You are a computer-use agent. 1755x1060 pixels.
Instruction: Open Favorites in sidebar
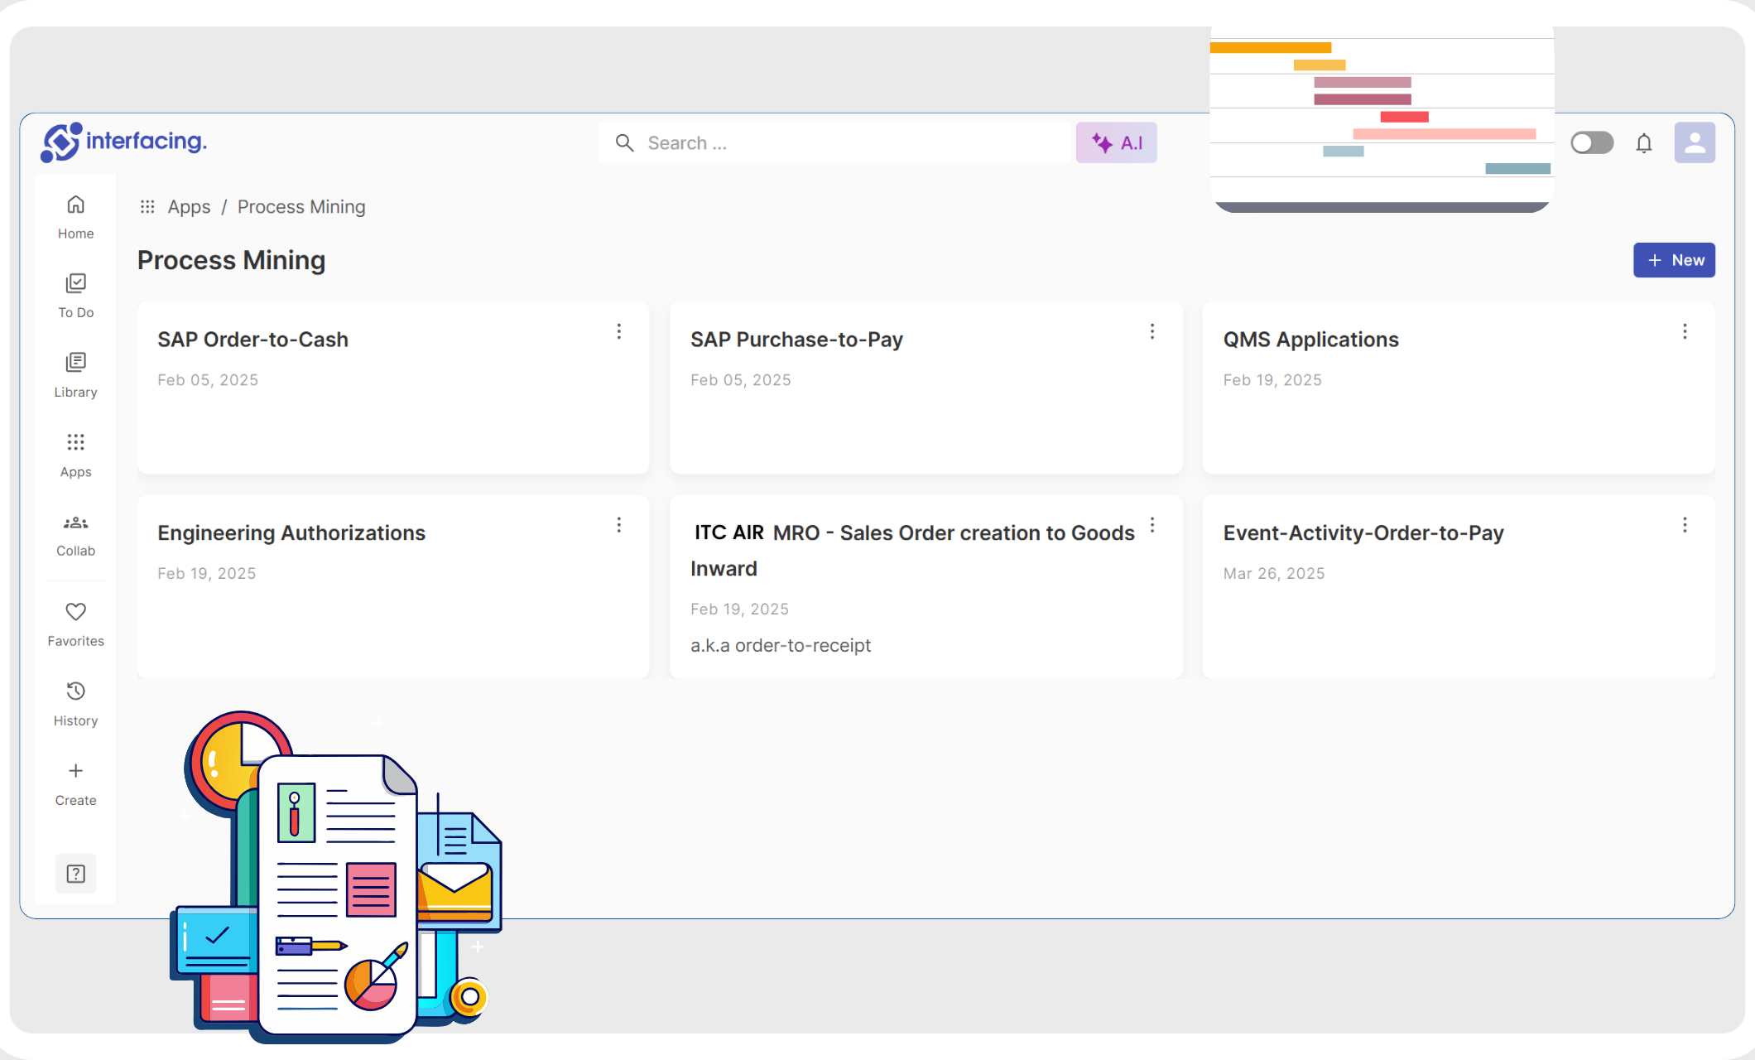pos(75,624)
